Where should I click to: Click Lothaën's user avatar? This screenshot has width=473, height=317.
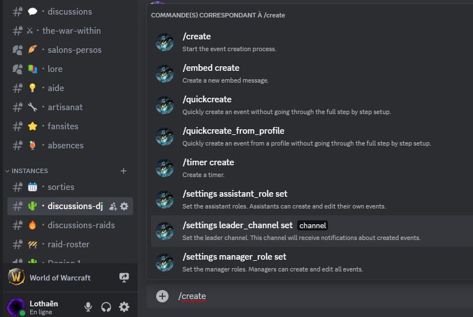click(x=16, y=307)
